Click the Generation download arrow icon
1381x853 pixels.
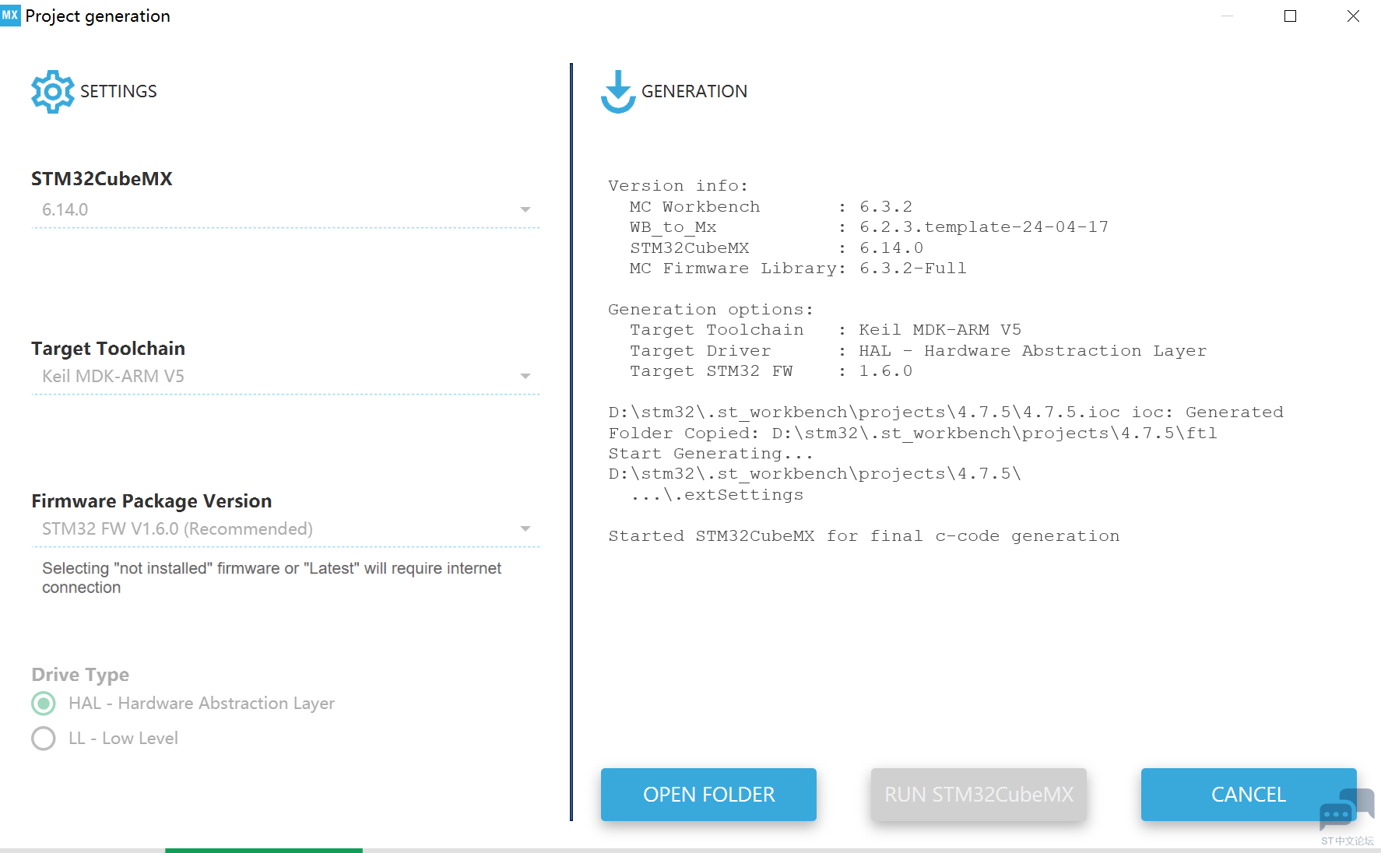[x=618, y=92]
